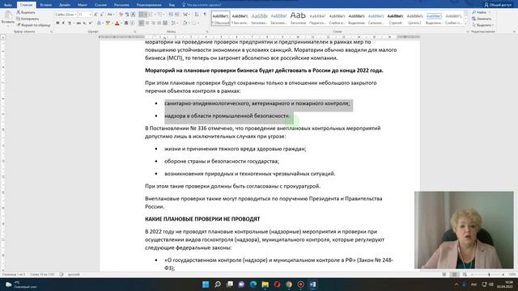Click the Sort (A-Z) icon

(197, 15)
